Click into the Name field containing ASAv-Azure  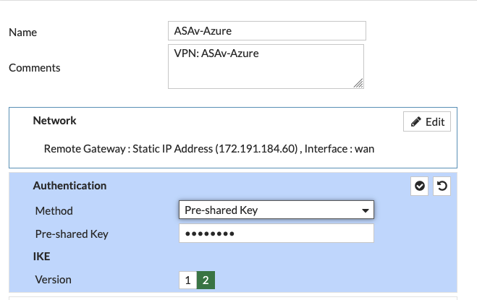coord(266,31)
